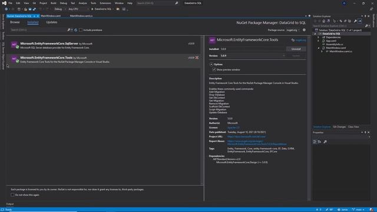Screen dimensions: 377x212
Task: Open the Debug configuration dropdown
Action: coord(60,9)
